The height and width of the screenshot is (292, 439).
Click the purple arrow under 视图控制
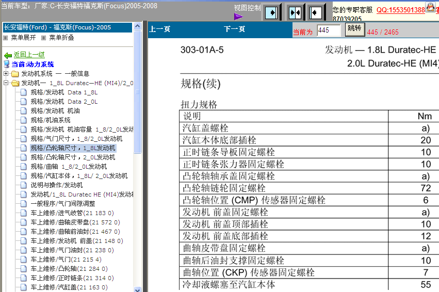pos(238,17)
